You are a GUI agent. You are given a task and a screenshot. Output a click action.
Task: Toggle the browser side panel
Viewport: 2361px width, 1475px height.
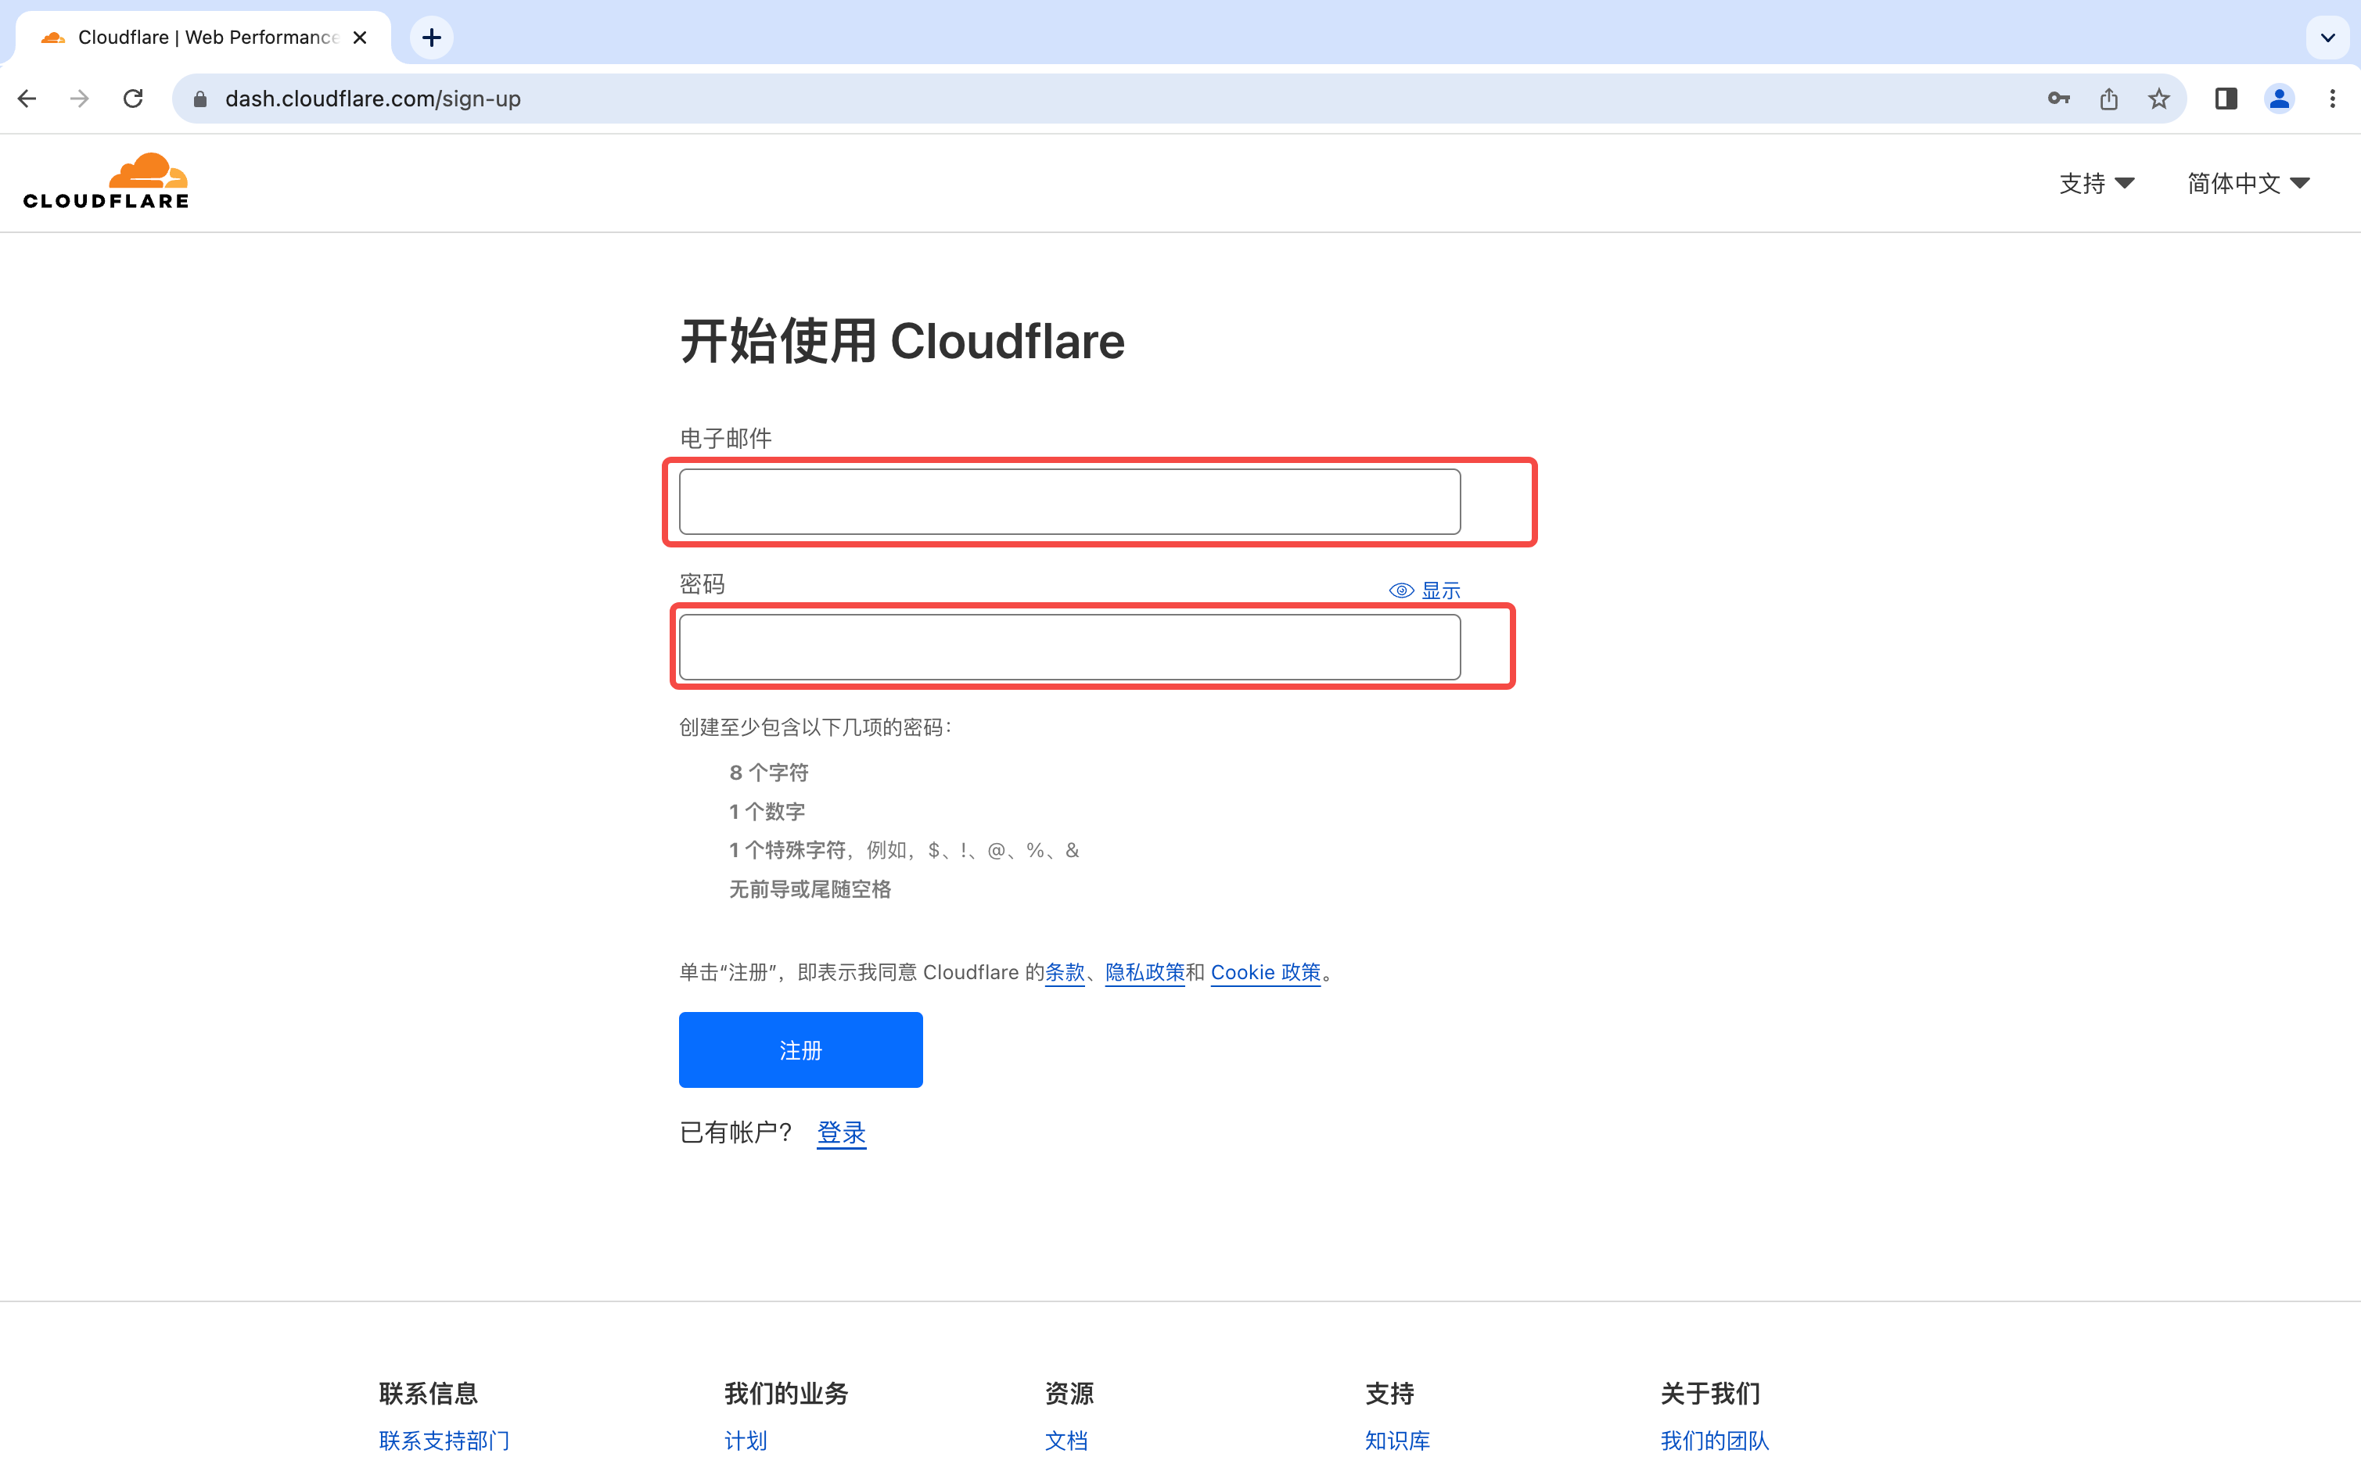[x=2226, y=99]
